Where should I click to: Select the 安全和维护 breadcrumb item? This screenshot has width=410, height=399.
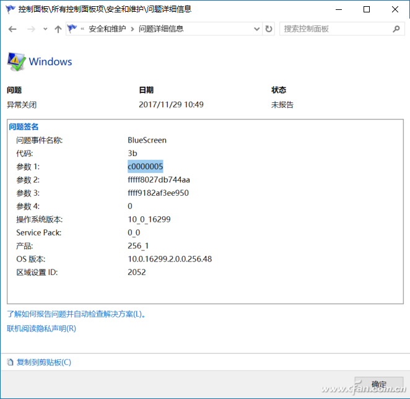106,29
